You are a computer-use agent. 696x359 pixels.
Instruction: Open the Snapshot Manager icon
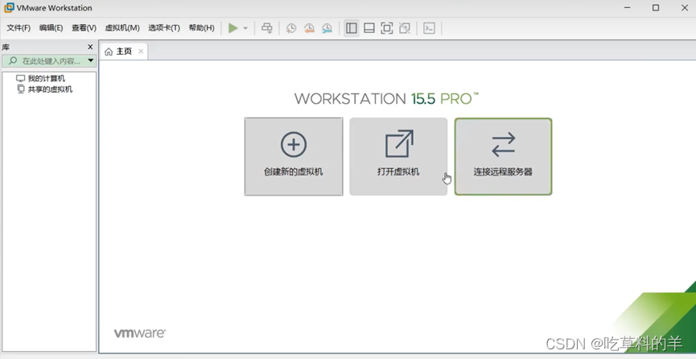pyautogui.click(x=327, y=28)
